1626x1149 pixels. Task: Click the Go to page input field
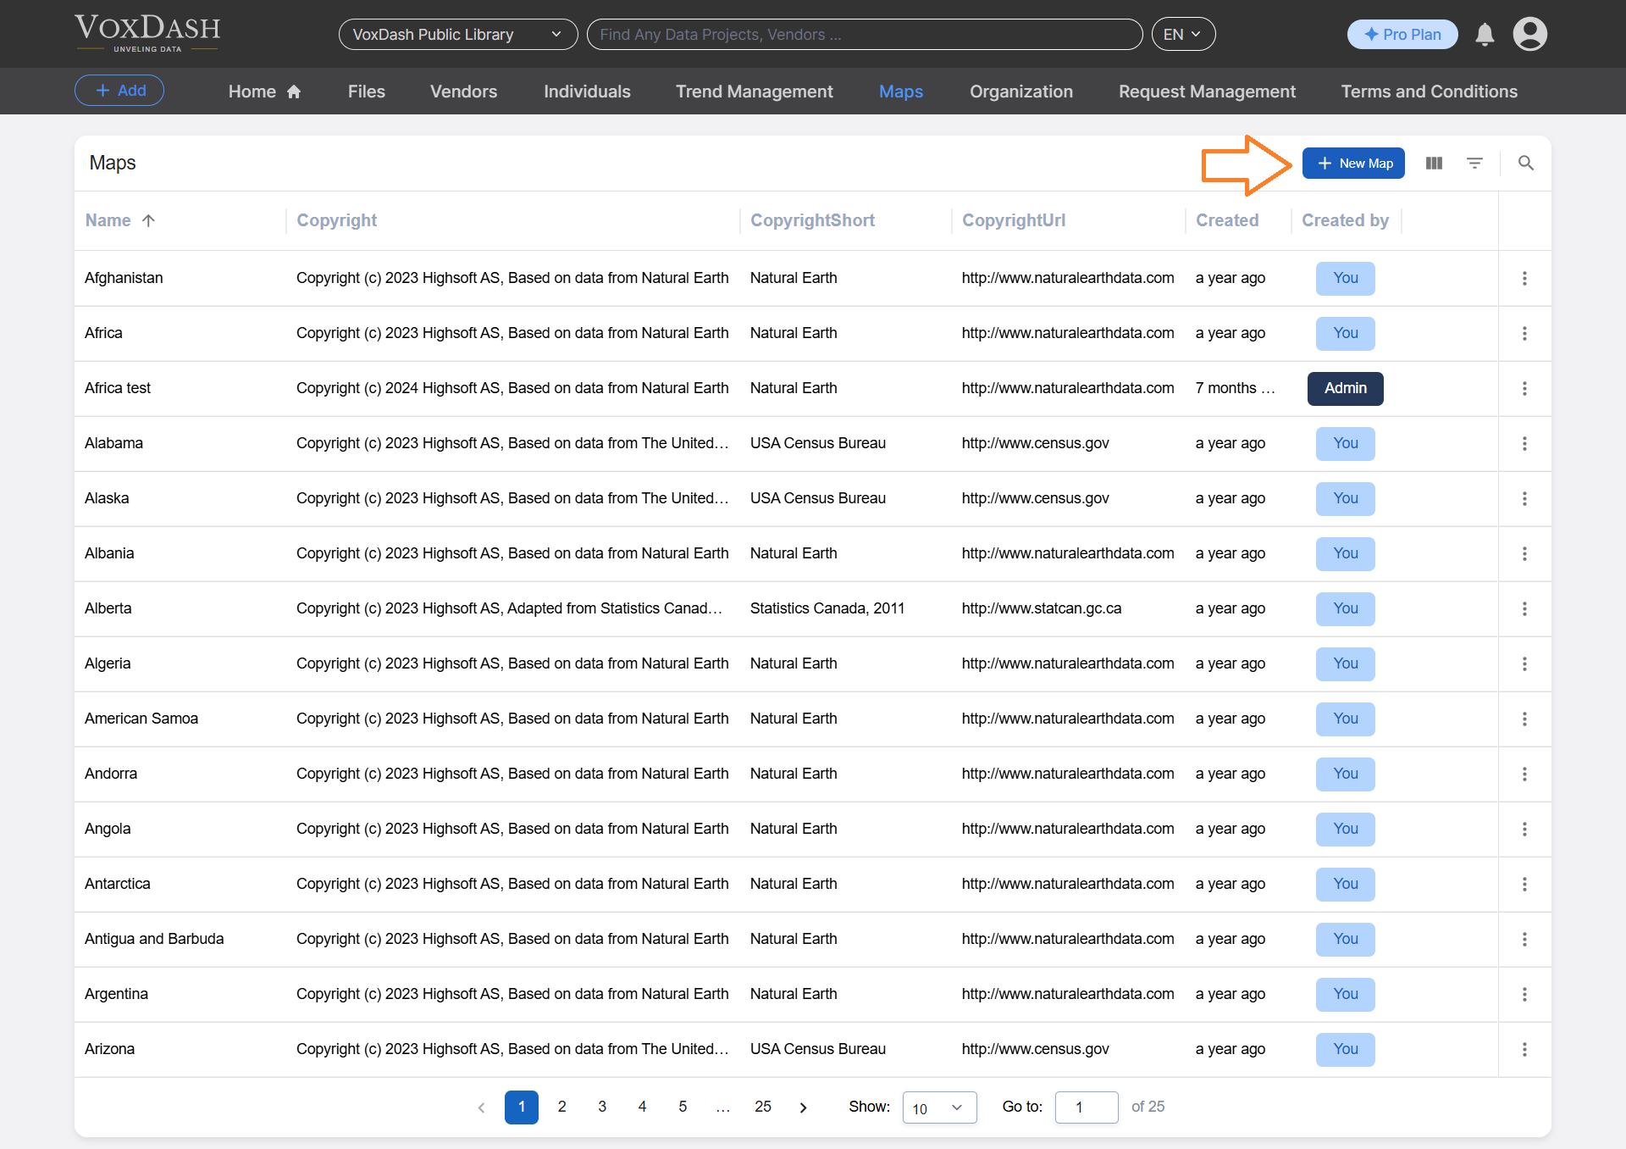[x=1086, y=1107]
